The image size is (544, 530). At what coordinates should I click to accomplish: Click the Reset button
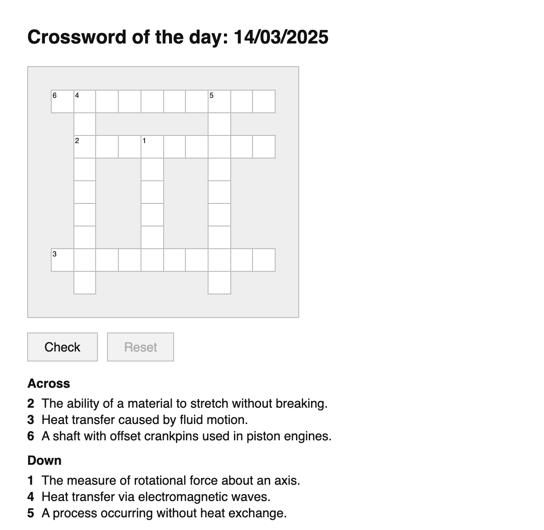[141, 347]
